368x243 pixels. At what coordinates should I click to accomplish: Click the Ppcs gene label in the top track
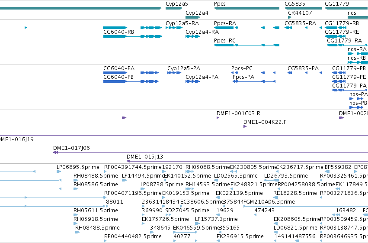220,4
